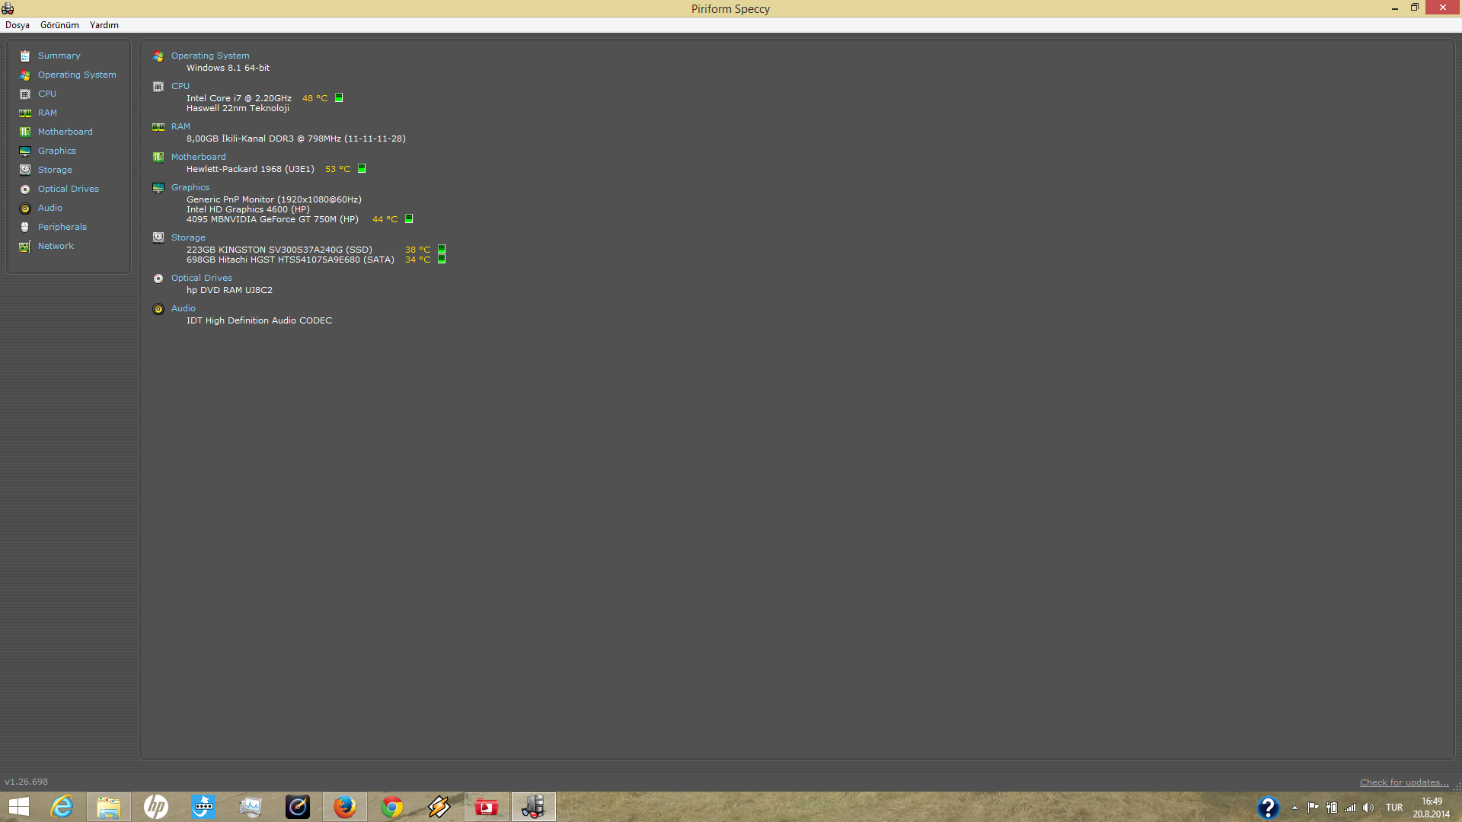Open File Explorer from the taskbar

(108, 807)
